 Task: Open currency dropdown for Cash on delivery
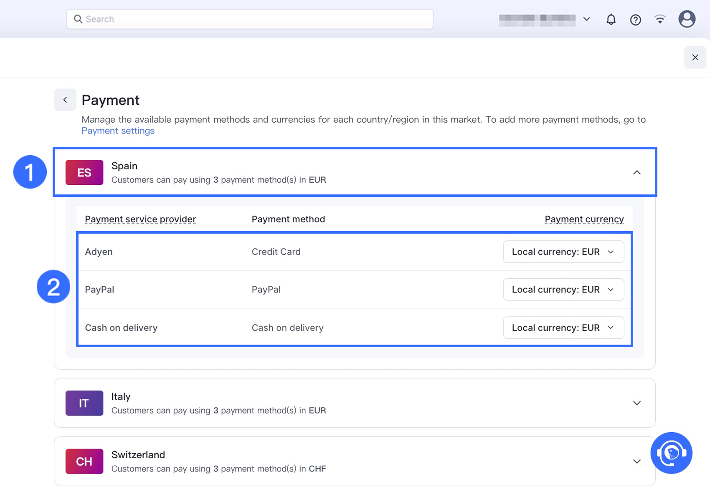point(563,328)
